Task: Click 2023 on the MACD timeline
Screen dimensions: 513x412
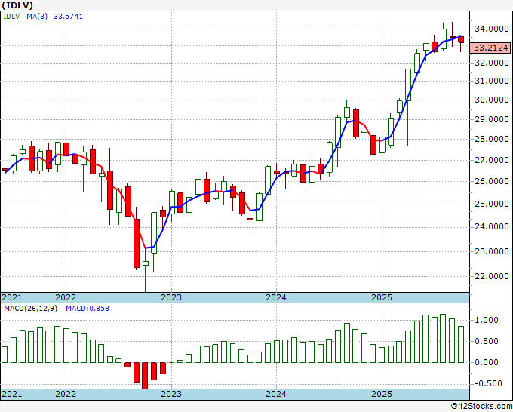Action: click(x=171, y=394)
